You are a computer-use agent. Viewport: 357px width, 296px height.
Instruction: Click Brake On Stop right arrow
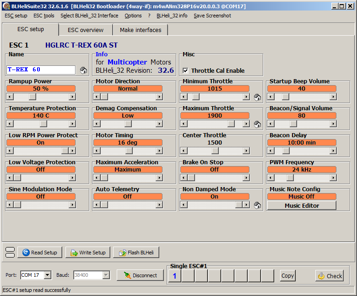tap(246, 178)
